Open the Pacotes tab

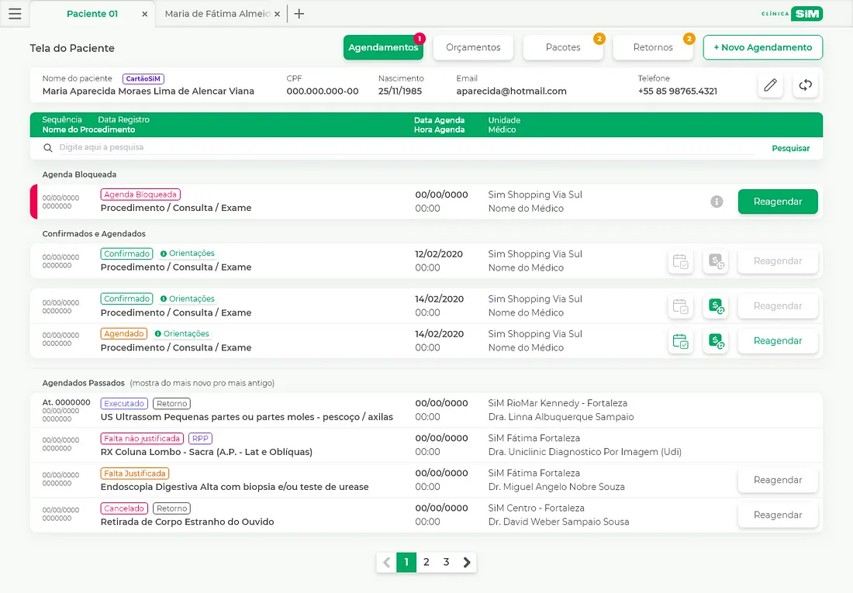coord(563,47)
